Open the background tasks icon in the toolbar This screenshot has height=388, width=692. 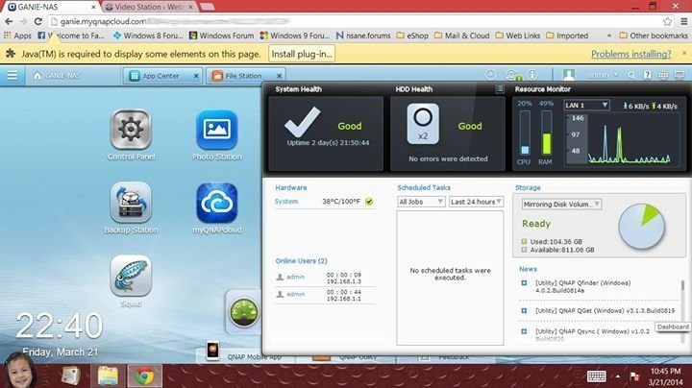coord(490,76)
